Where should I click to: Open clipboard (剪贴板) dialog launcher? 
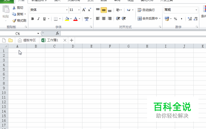[x=26, y=27]
